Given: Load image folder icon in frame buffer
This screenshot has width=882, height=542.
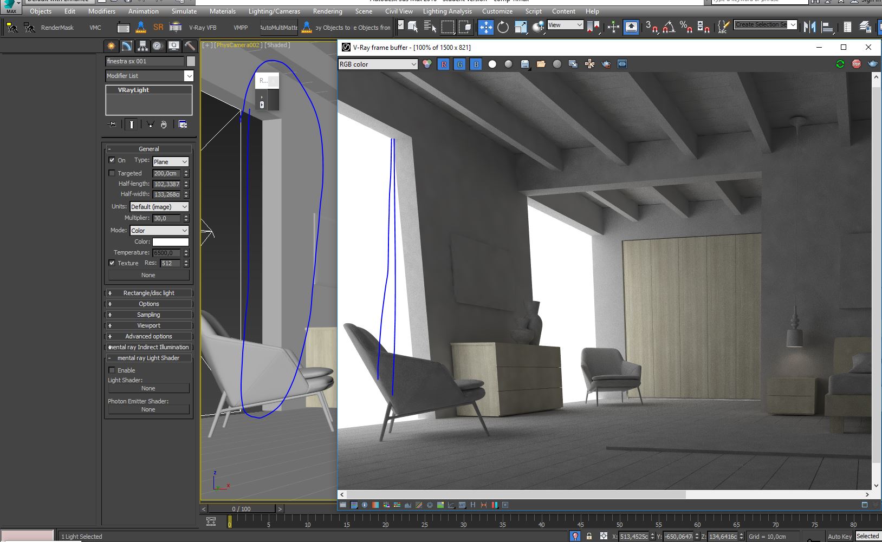Looking at the screenshot, I should 541,64.
